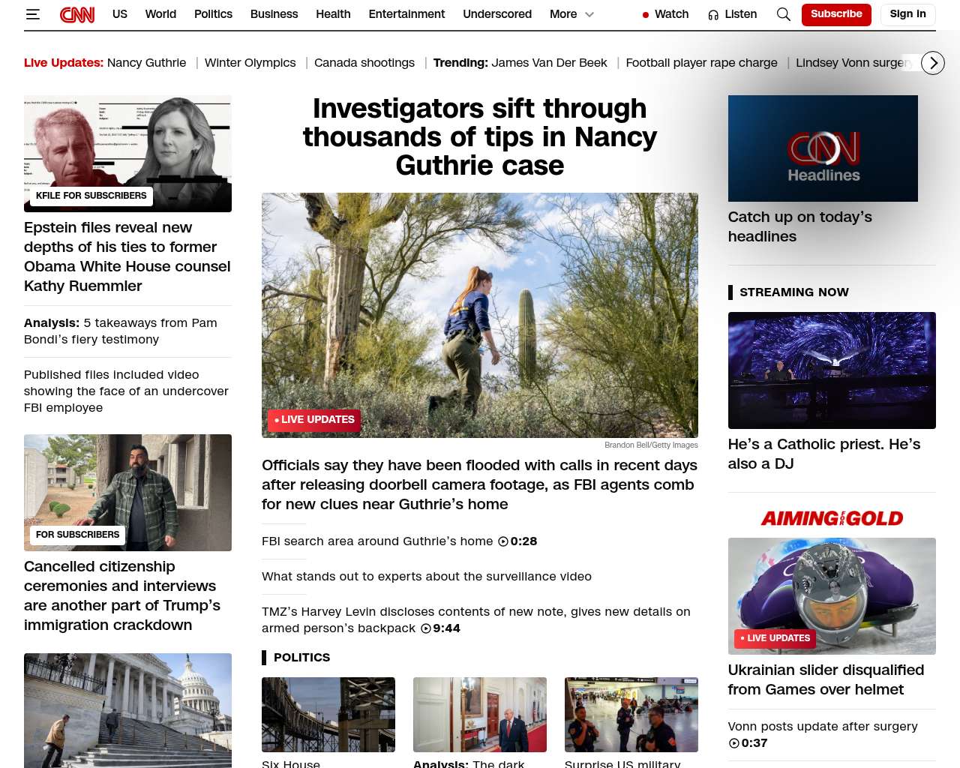Image resolution: width=960 pixels, height=768 pixels.
Task: Open the Aiming for Gold logo
Action: point(832,518)
